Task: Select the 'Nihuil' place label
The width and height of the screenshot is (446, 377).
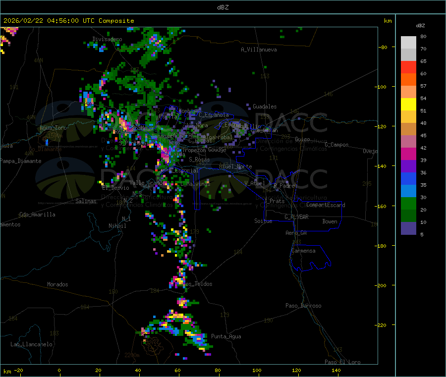Action: [x=117, y=226]
